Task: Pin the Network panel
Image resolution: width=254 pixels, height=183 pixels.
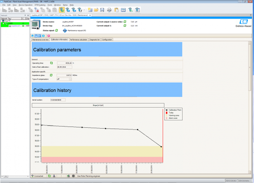Action: [x=25, y=15]
